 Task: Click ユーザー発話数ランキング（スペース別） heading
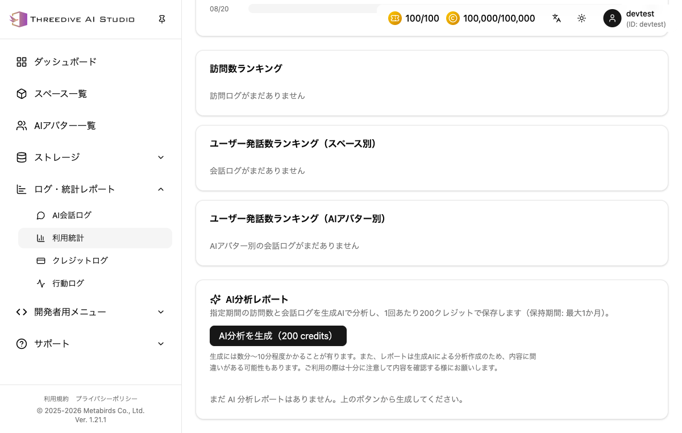(293, 144)
